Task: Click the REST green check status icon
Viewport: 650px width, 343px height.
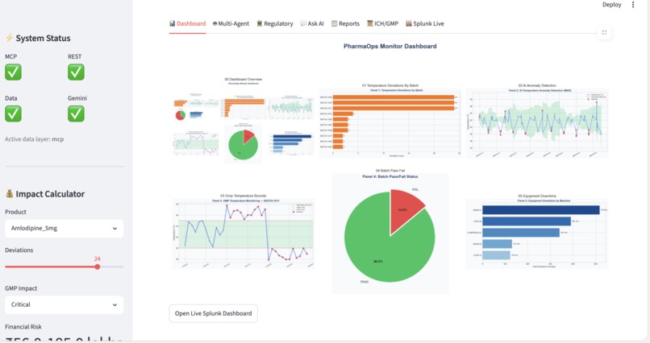Action: point(76,72)
